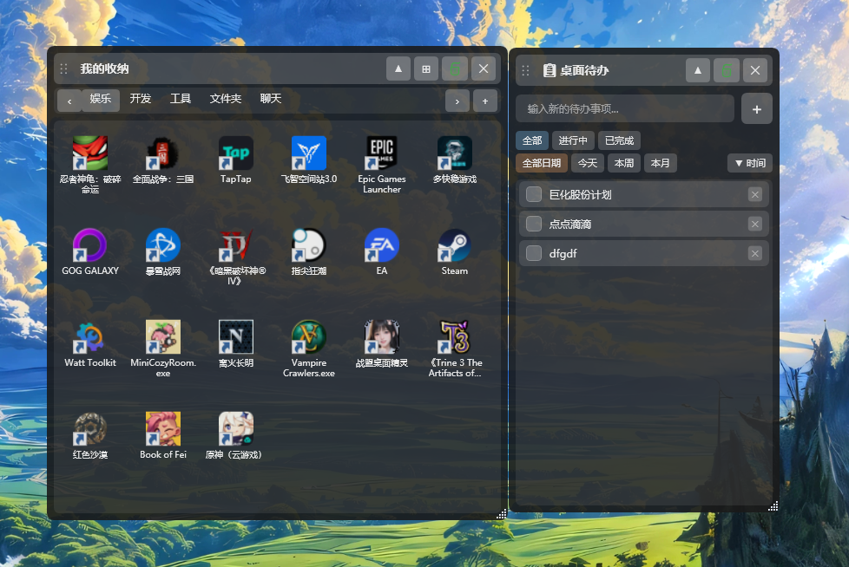Filter todos to 本周

click(x=624, y=163)
